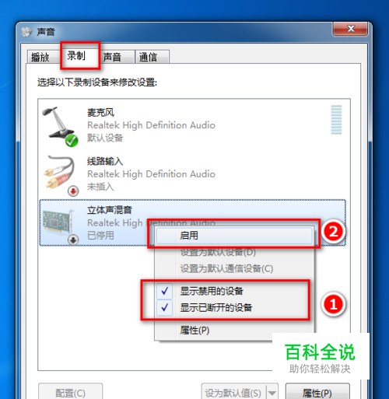Select the microphone device icon
This screenshot has height=399, width=389.
pyautogui.click(x=59, y=123)
